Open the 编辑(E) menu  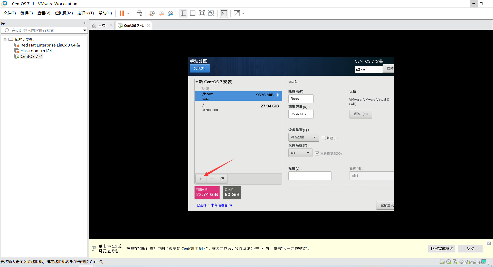click(27, 13)
